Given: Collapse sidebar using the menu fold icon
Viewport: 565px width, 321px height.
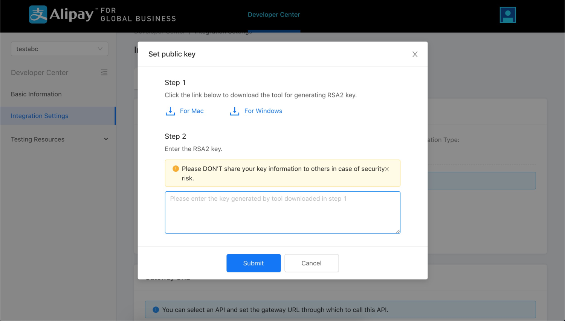Looking at the screenshot, I should pos(104,72).
